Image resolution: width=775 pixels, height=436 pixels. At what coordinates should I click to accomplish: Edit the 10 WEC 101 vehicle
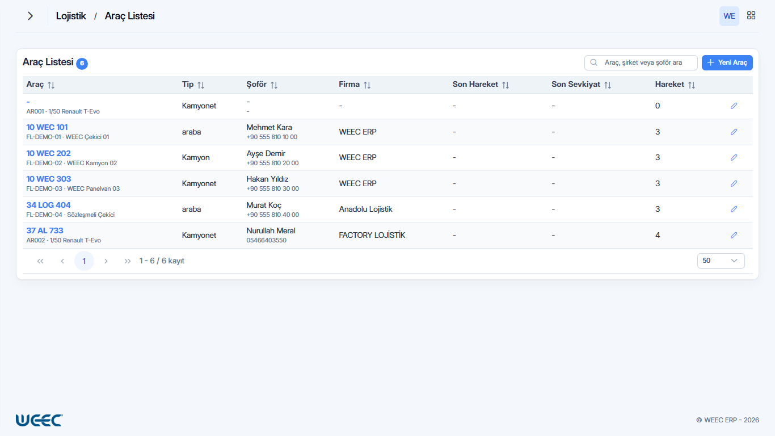[x=734, y=132]
